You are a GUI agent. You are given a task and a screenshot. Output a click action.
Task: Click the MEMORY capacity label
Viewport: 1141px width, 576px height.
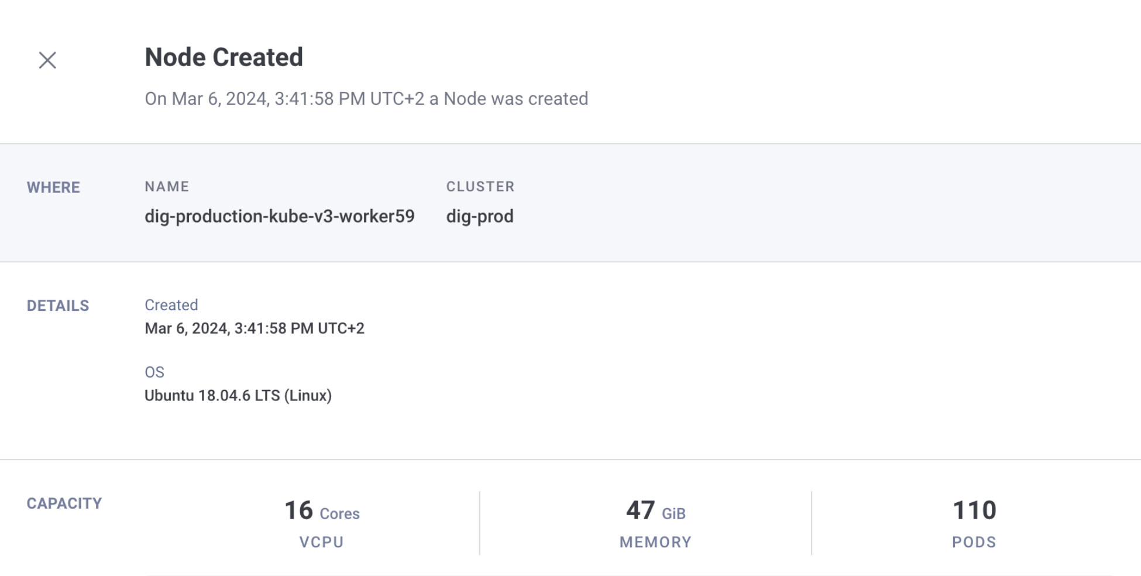tap(655, 542)
